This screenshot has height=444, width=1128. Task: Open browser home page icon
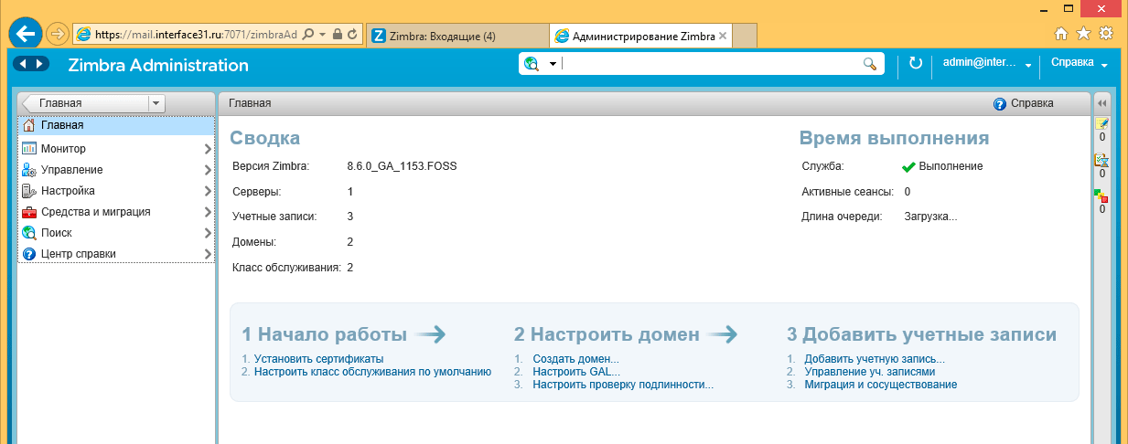tap(1061, 33)
